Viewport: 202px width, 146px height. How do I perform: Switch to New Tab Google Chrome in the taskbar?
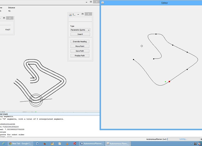tap(20, 144)
